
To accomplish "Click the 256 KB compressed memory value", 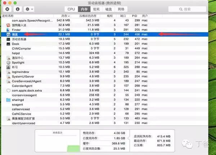I will coord(94,95).
